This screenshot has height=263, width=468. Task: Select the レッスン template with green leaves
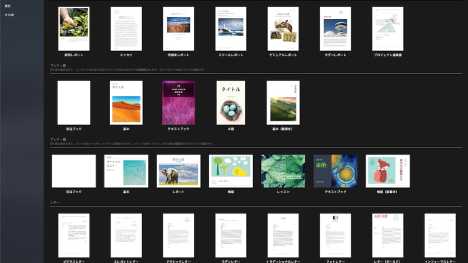[284, 171]
